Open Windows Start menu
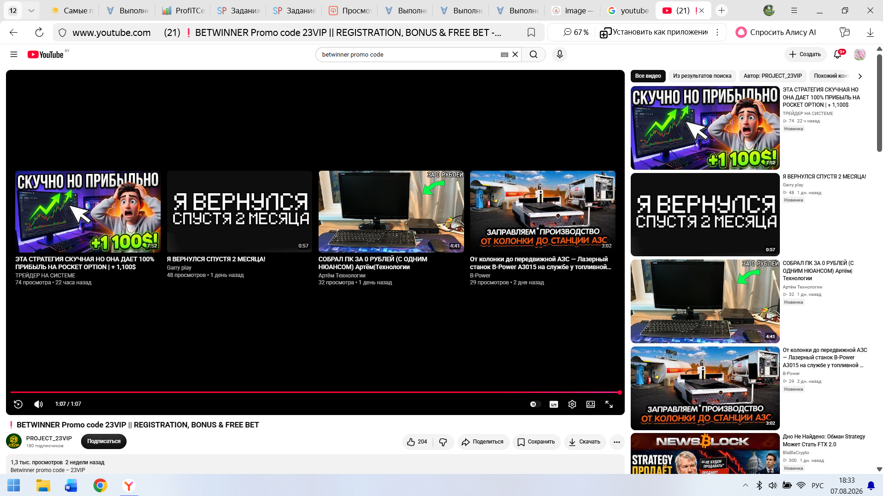This screenshot has height=496, width=883. (x=14, y=485)
